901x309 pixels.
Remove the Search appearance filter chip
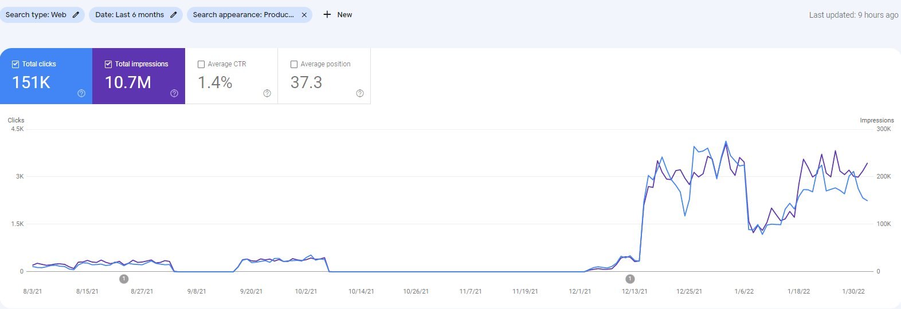tap(304, 15)
